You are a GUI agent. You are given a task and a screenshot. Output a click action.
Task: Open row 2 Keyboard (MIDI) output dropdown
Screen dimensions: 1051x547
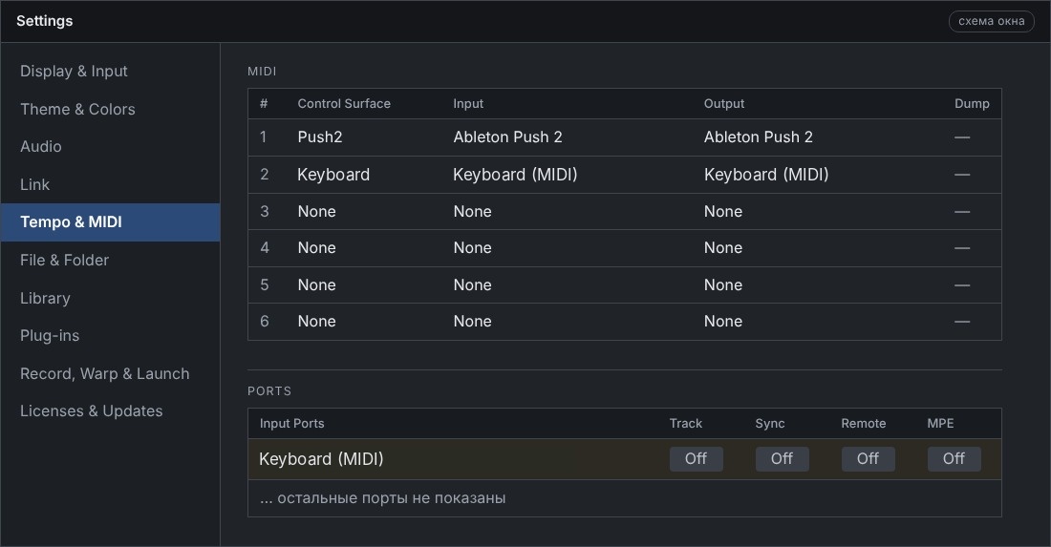coord(766,175)
